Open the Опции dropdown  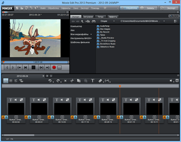[x=107, y=21]
